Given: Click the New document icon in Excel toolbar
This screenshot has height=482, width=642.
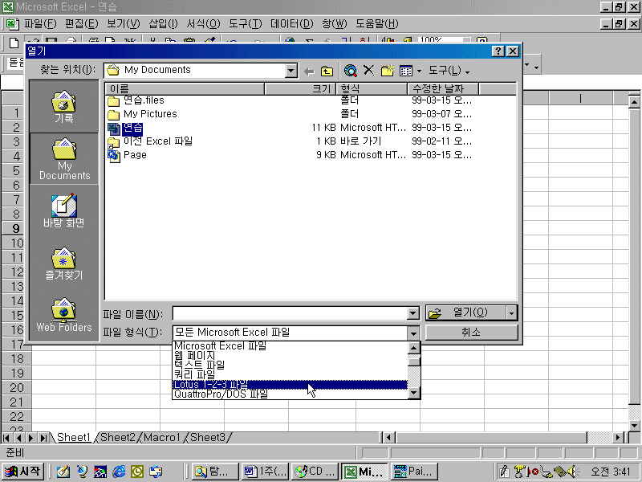Looking at the screenshot, I should click(x=14, y=43).
